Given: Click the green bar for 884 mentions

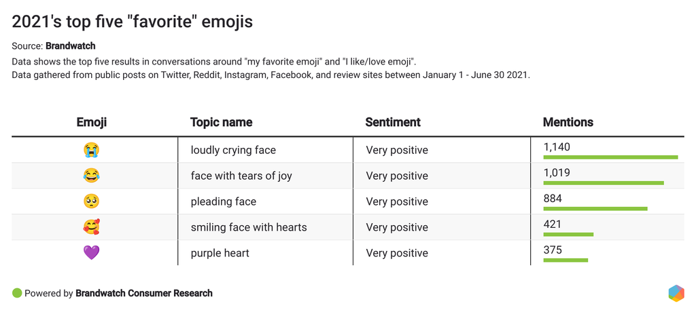Looking at the screenshot, I should pyautogui.click(x=595, y=209).
